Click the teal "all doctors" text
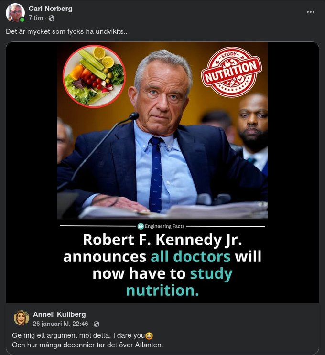The height and width of the screenshot is (355, 325). click(x=190, y=256)
